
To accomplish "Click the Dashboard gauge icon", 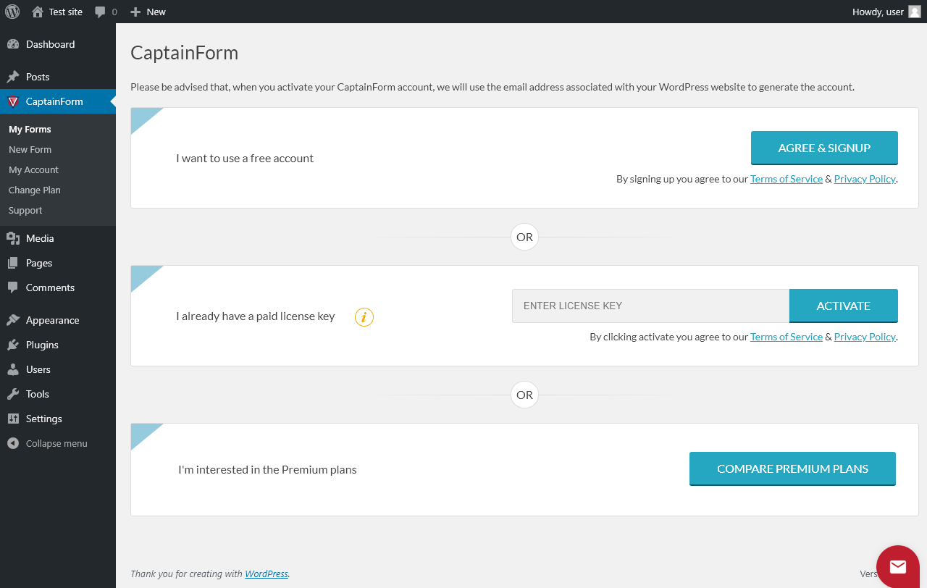I will (x=13, y=44).
